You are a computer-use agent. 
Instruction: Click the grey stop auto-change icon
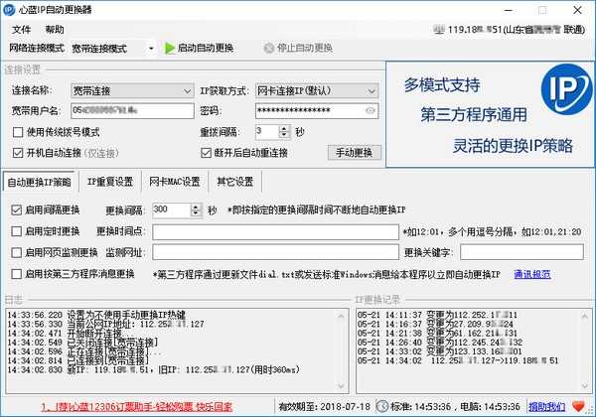pyautogui.click(x=269, y=49)
